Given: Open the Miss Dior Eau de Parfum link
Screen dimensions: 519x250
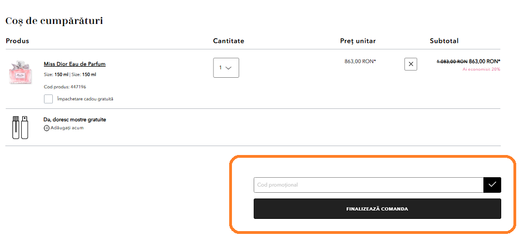Looking at the screenshot, I should tap(75, 64).
